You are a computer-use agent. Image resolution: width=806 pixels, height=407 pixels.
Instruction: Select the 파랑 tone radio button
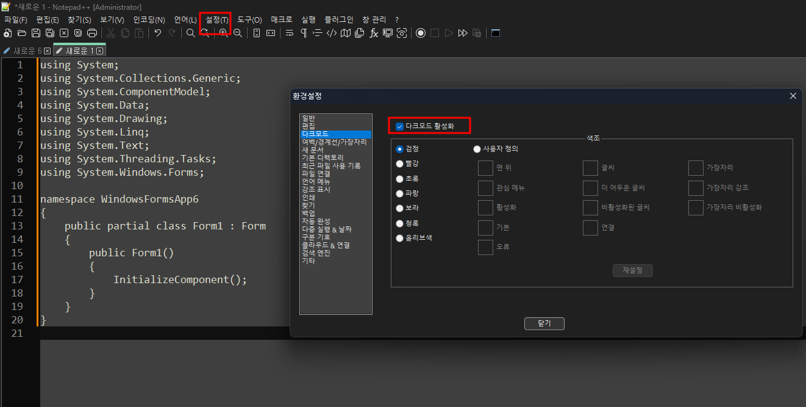pos(400,193)
